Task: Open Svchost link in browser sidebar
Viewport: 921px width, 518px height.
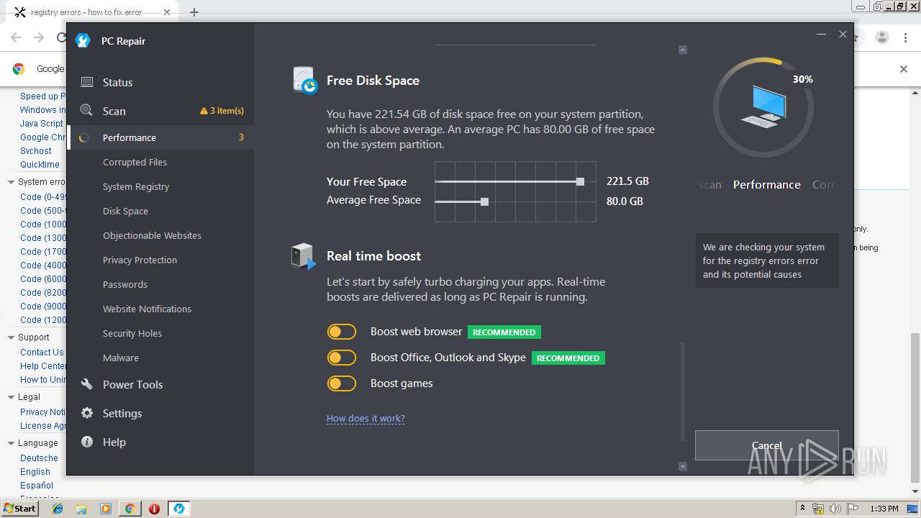Action: pos(36,151)
